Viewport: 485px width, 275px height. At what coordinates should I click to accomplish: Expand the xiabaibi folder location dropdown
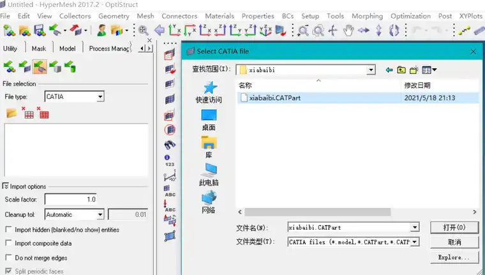[371, 70]
